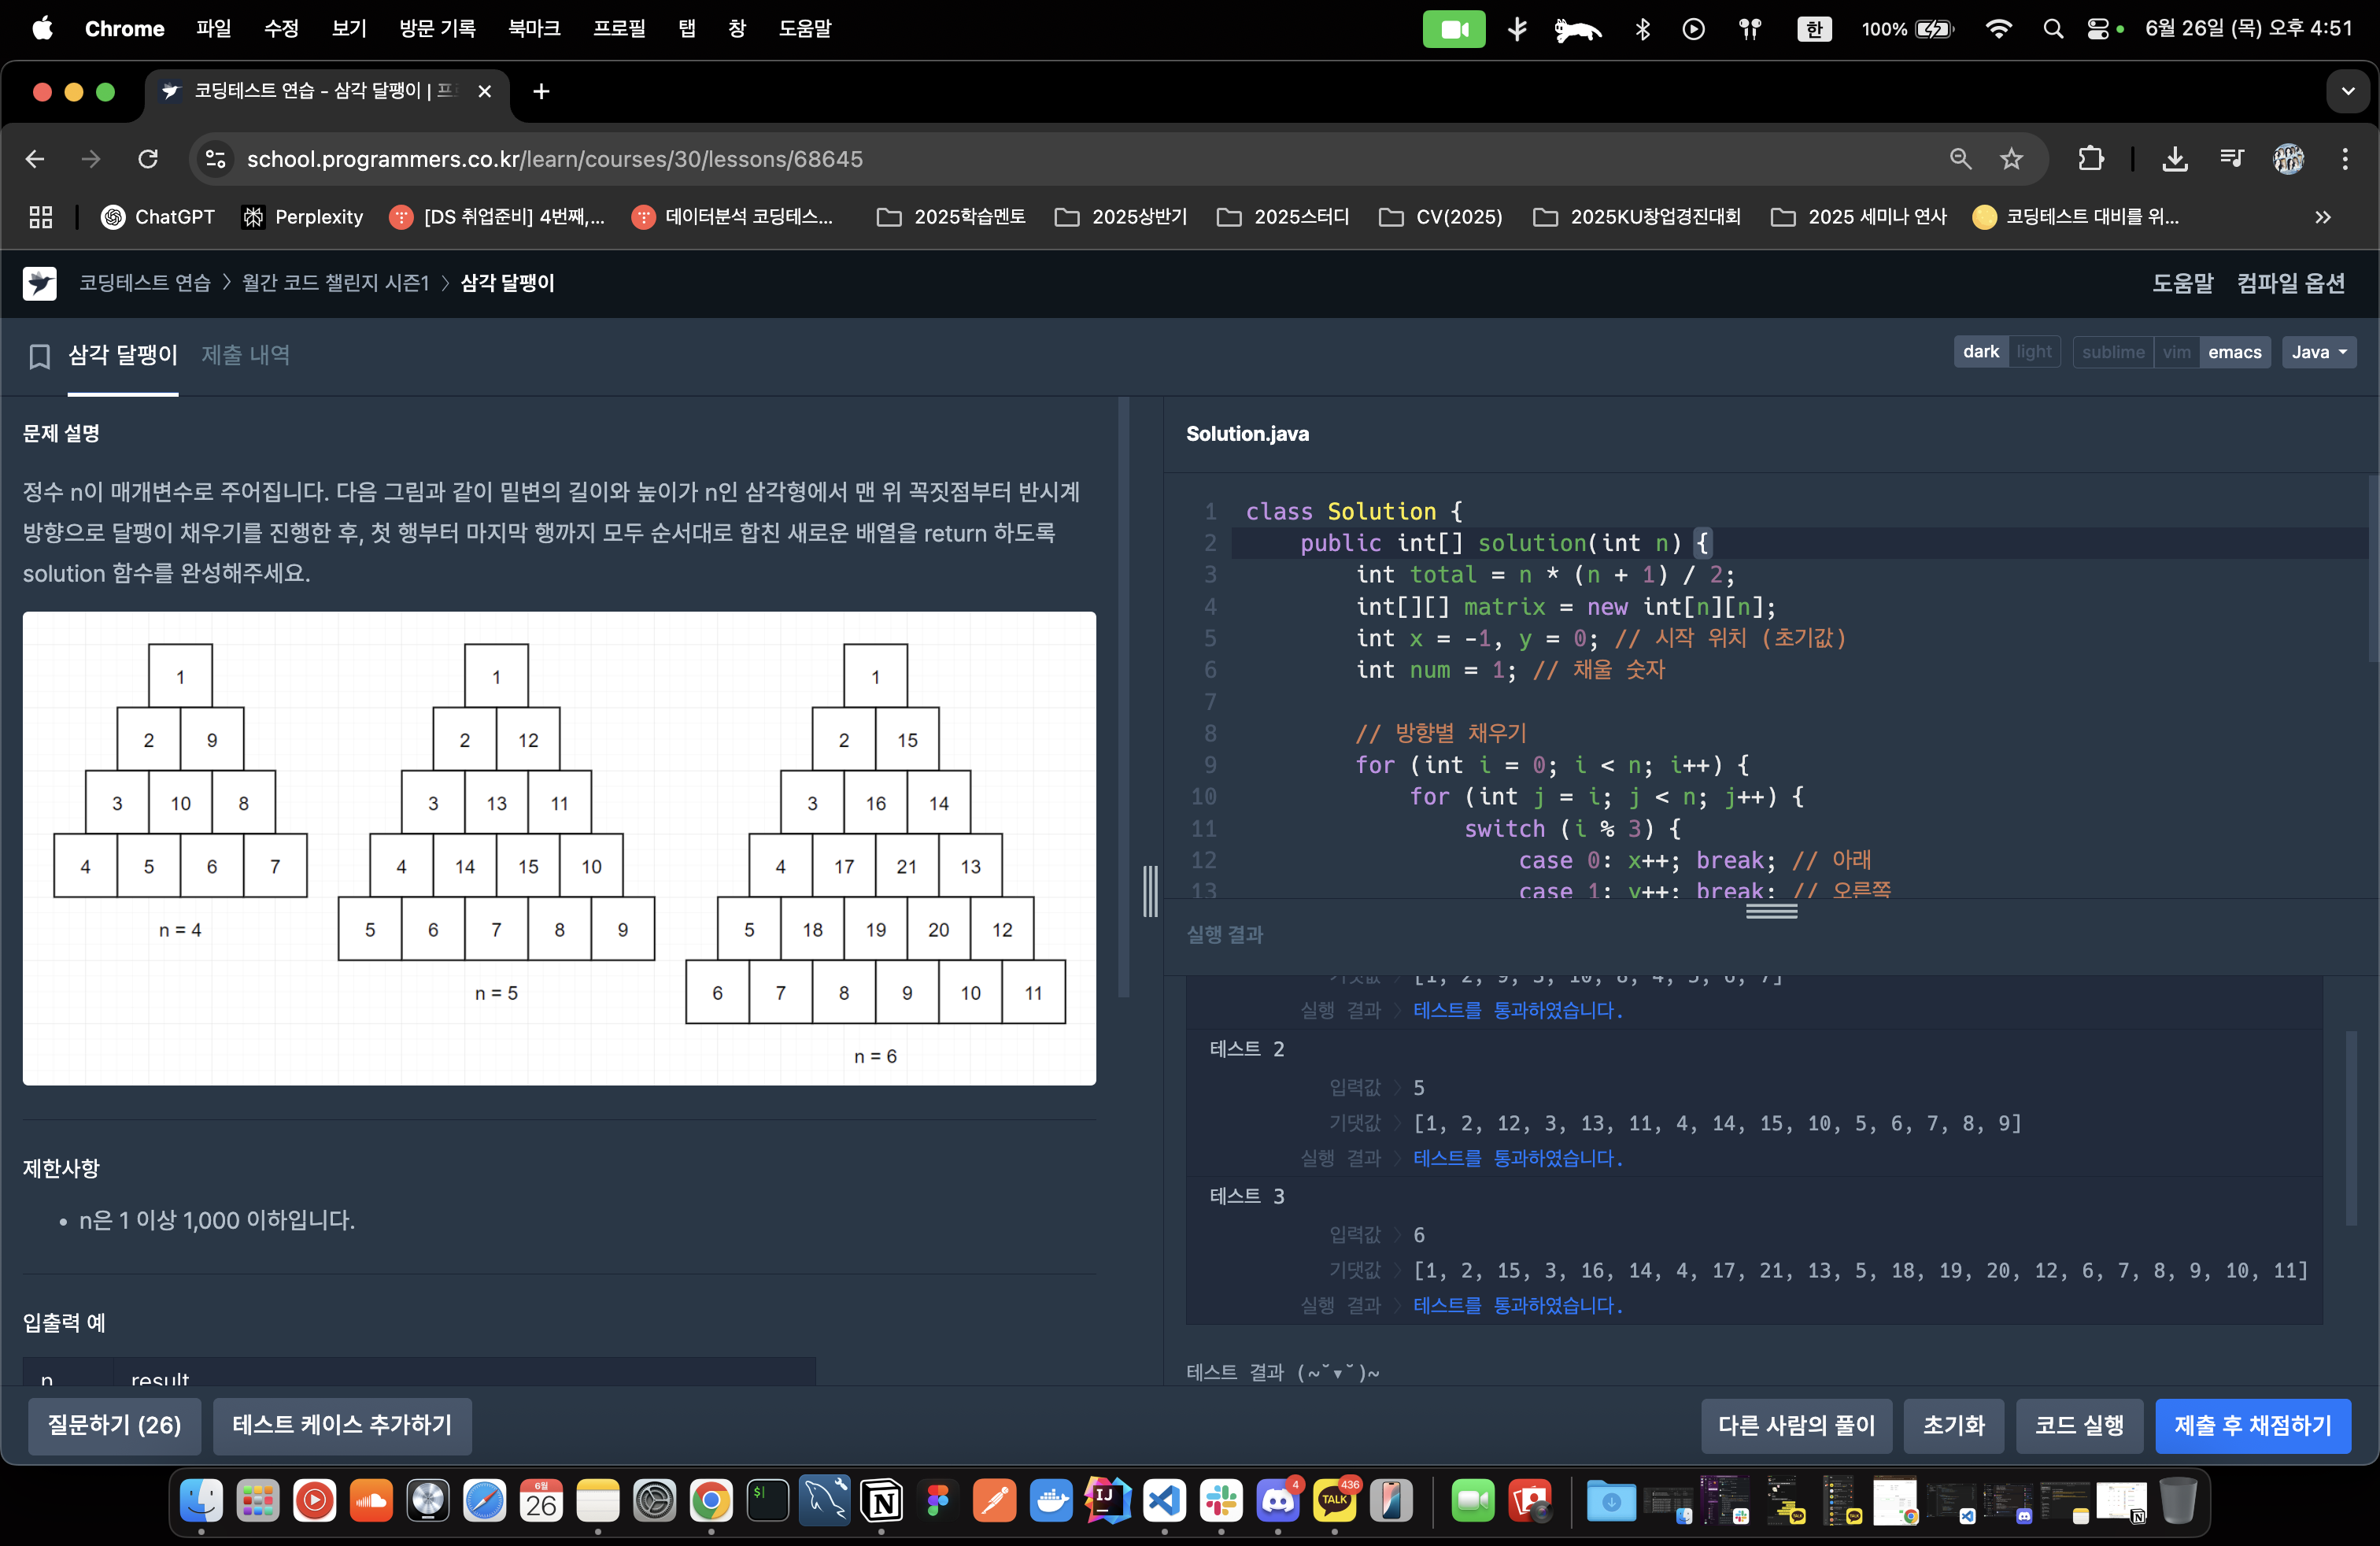Click the results panel scrollbar

pyautogui.click(x=2351, y=1128)
